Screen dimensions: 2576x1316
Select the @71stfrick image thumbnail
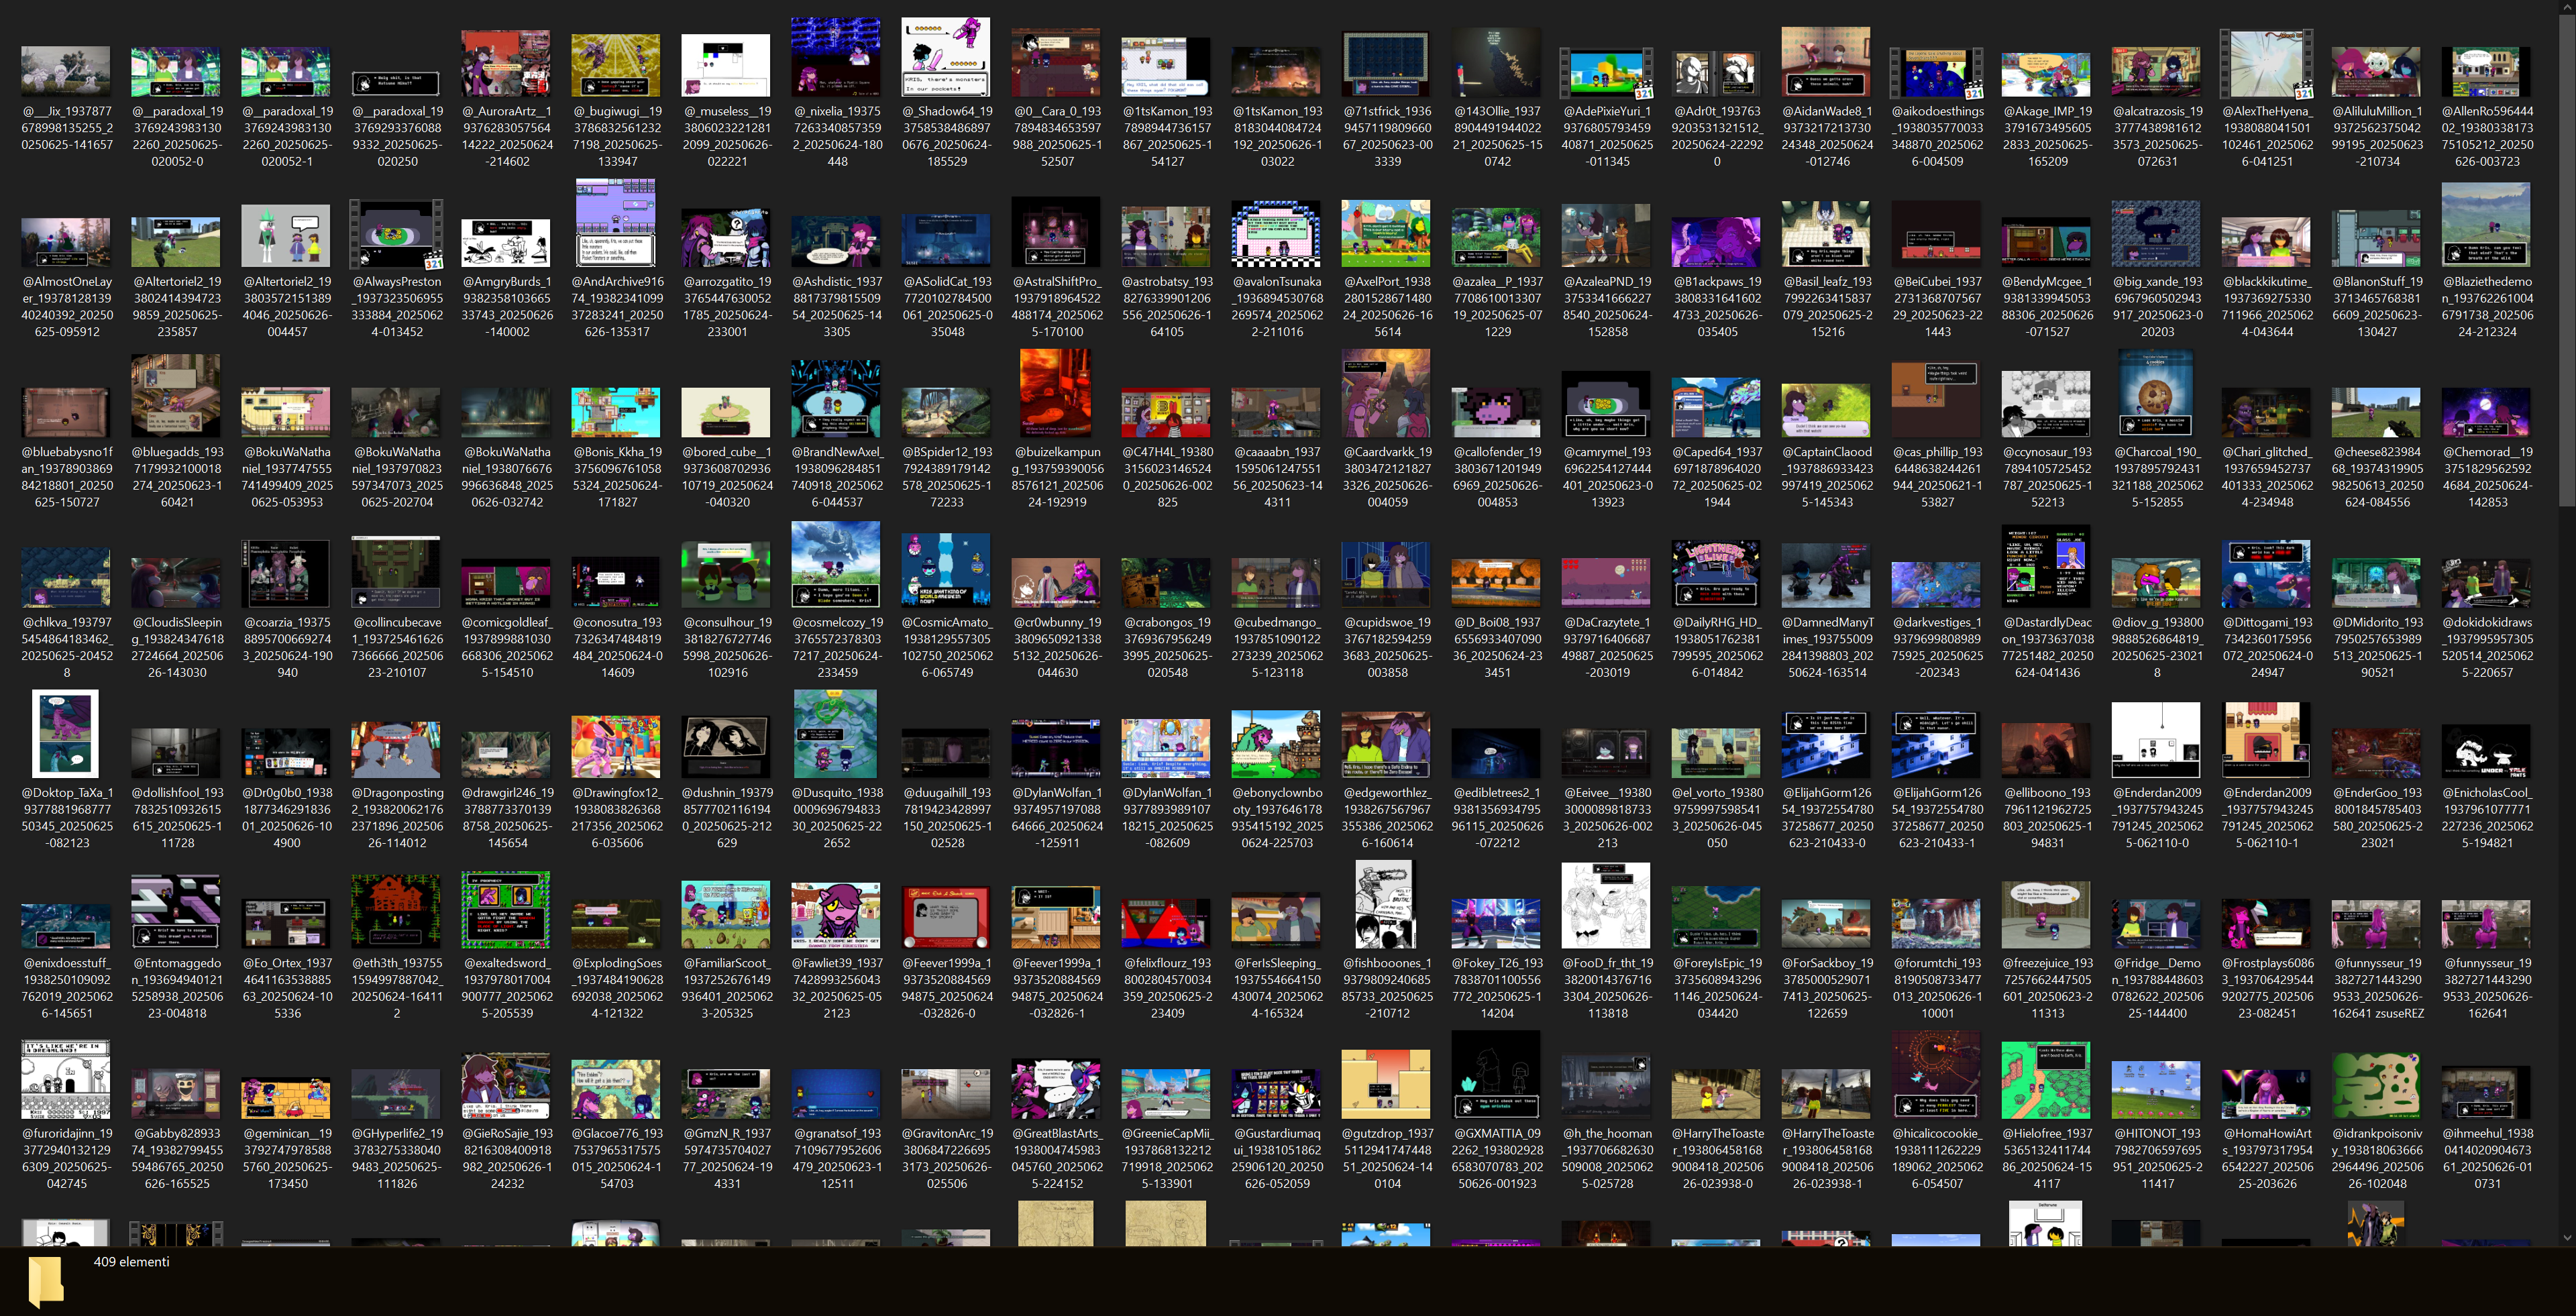tap(1386, 64)
